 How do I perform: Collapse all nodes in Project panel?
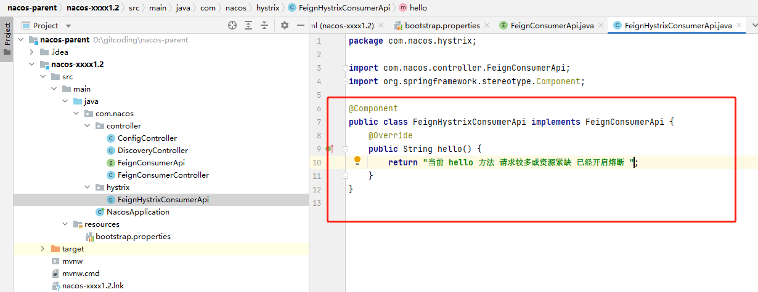[x=264, y=25]
